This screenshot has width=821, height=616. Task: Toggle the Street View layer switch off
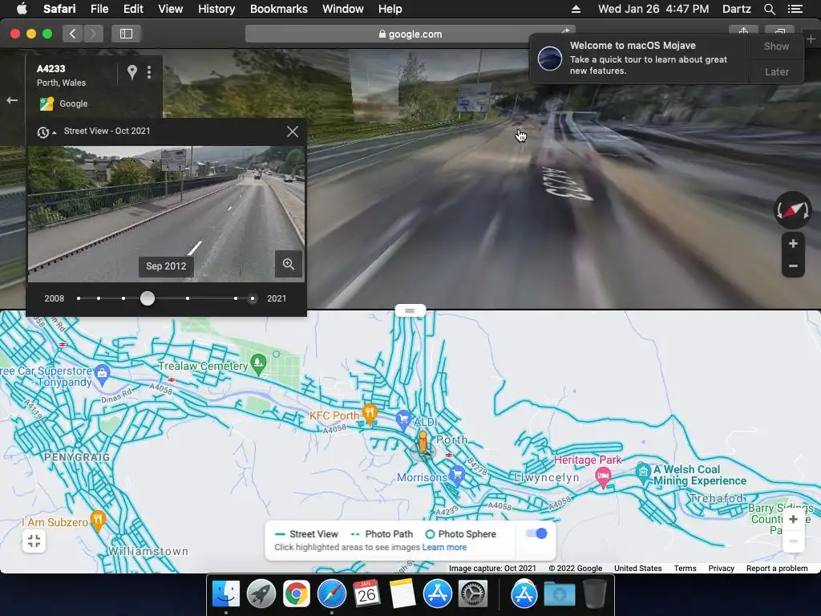coord(536,533)
